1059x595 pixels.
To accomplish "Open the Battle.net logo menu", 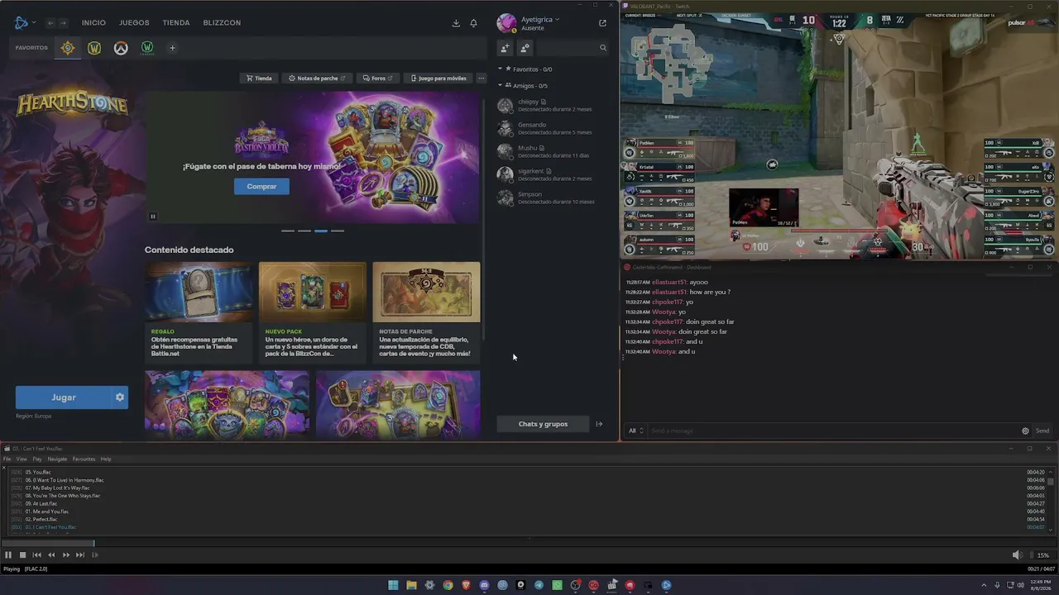I will [x=22, y=22].
